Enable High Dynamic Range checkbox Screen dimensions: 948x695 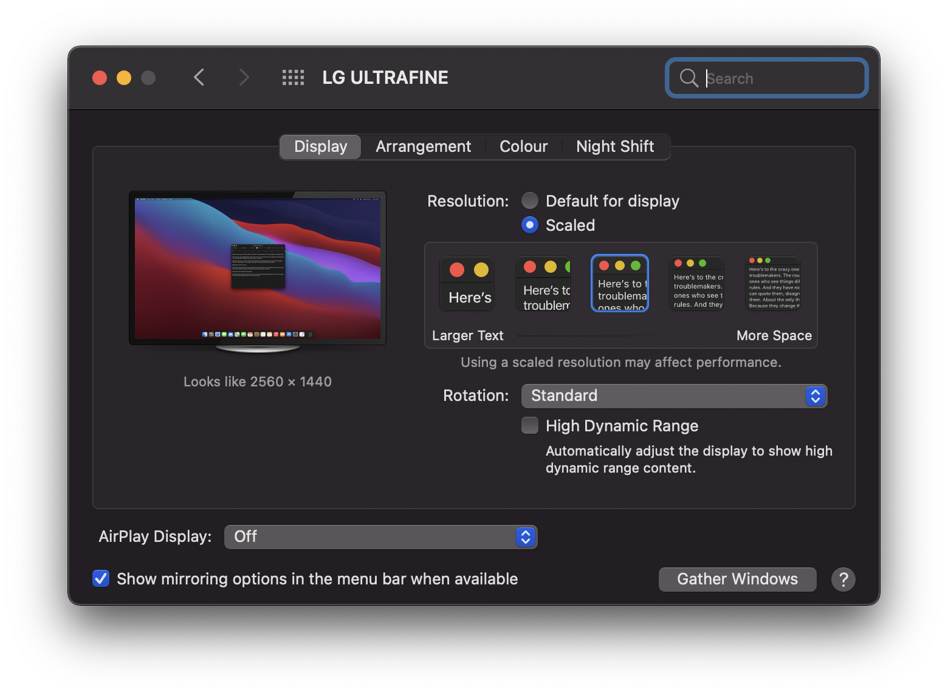coord(530,425)
